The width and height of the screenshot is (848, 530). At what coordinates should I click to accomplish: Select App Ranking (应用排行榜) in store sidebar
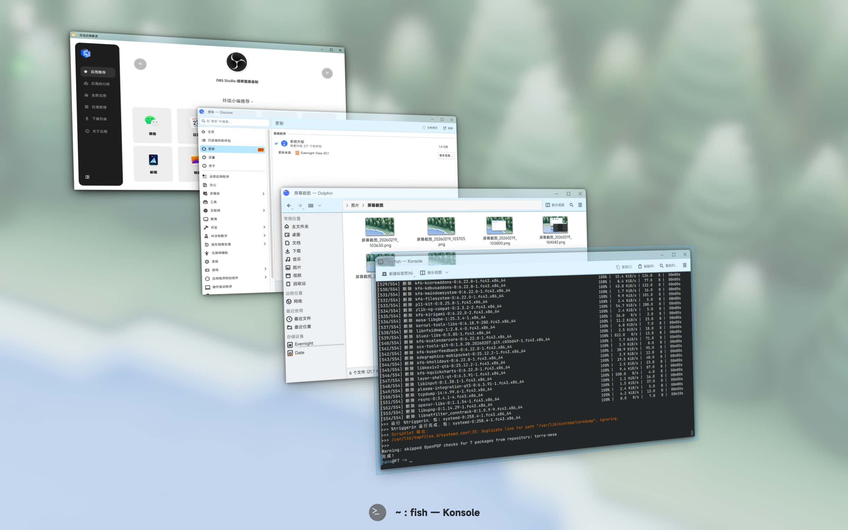click(100, 84)
